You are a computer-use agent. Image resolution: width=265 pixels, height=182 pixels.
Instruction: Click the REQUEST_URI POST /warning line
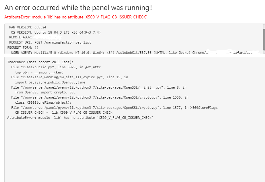click(x=50, y=42)
